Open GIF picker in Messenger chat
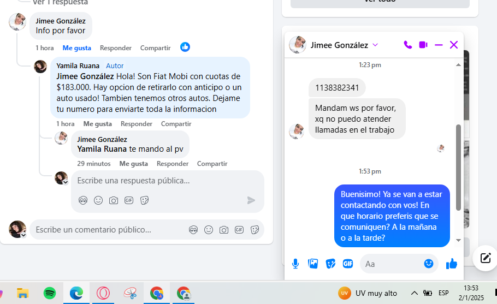 [348, 264]
